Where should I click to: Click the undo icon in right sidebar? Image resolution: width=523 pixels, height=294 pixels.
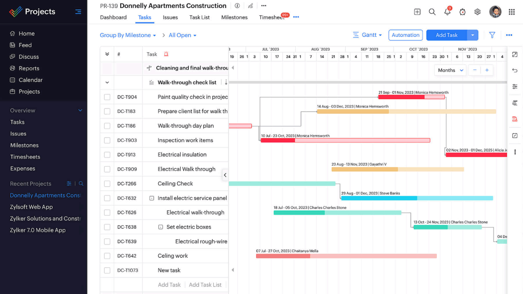pos(515,70)
